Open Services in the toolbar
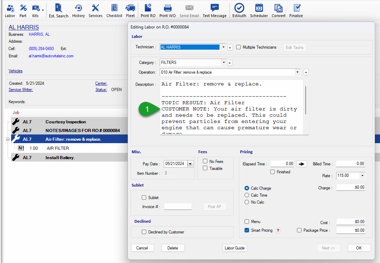 [96, 11]
